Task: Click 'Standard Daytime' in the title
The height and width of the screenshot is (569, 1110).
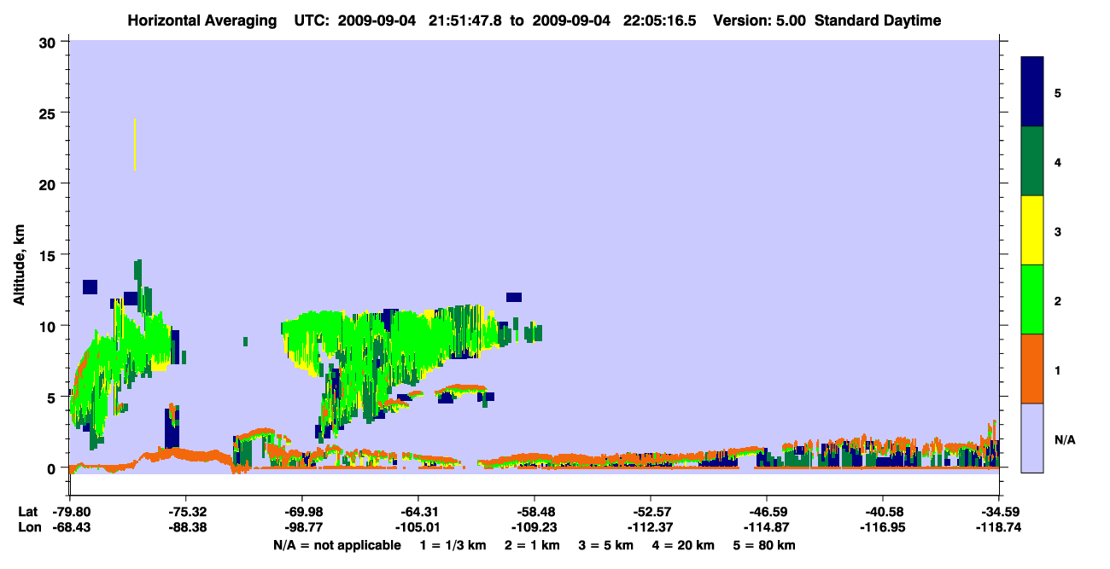Action: tap(878, 20)
